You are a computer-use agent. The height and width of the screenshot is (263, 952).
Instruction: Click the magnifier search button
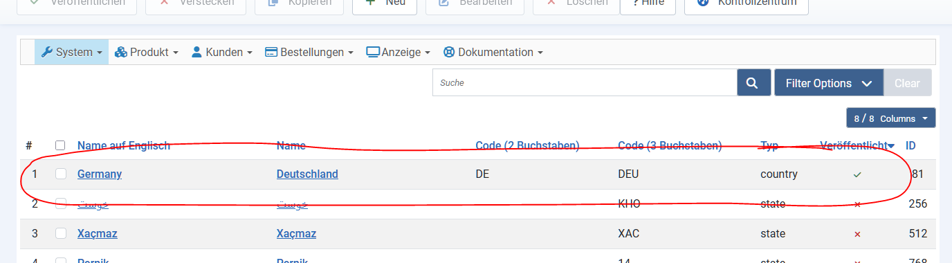point(754,82)
